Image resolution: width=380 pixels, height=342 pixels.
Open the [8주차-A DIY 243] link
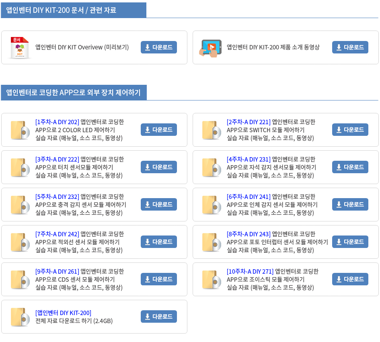point(249,234)
